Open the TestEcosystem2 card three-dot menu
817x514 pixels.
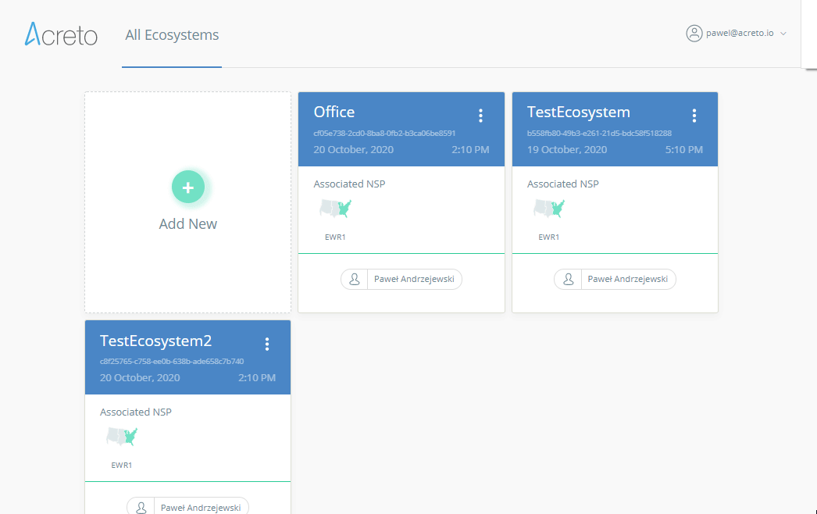pyautogui.click(x=267, y=344)
